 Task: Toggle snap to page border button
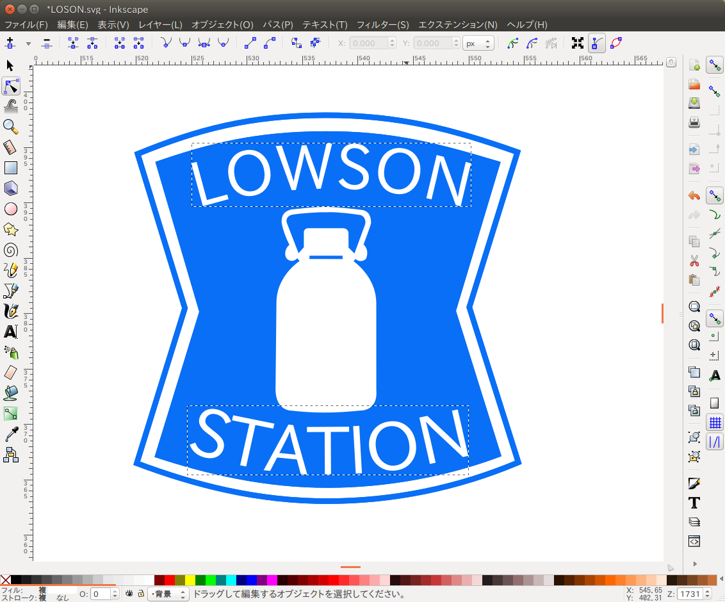pos(715,403)
